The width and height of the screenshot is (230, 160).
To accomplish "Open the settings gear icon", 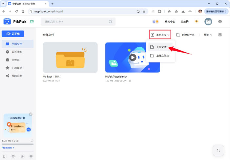I will tap(220, 22).
